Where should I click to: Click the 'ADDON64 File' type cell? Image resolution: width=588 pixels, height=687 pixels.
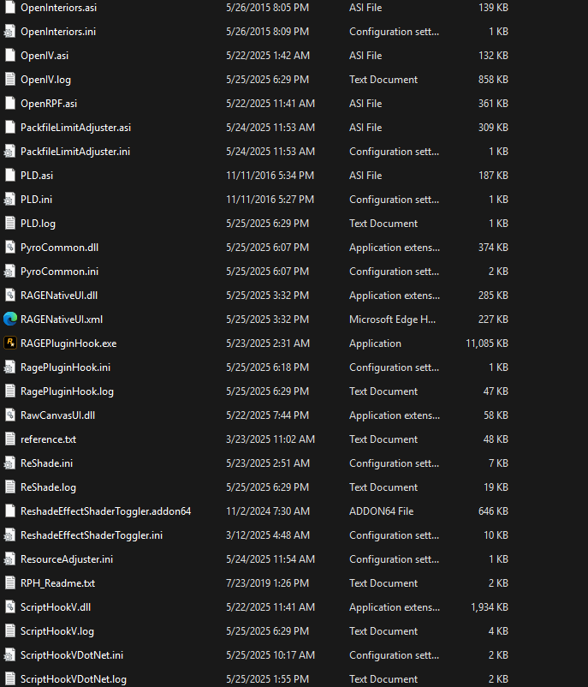tap(382, 511)
